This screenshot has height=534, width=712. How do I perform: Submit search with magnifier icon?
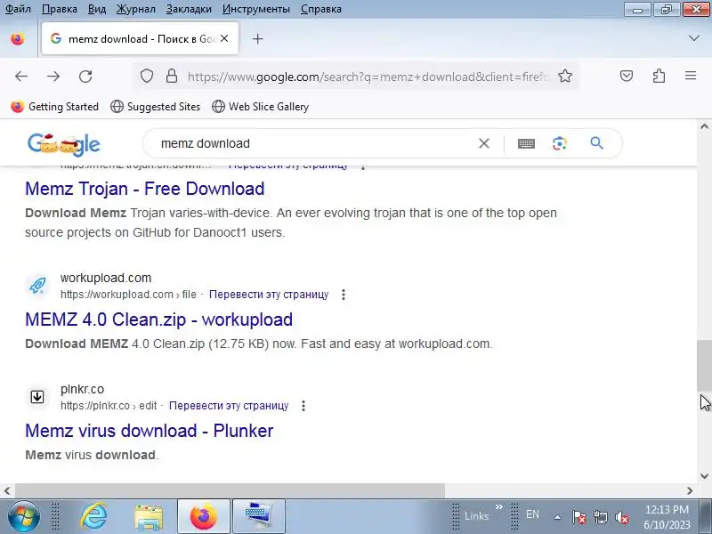(596, 143)
